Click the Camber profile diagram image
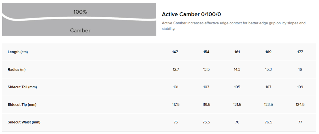The image size is (319, 134). [79, 19]
